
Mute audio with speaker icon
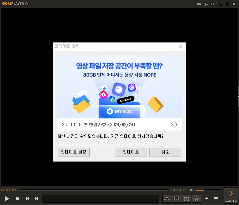click(x=192, y=190)
